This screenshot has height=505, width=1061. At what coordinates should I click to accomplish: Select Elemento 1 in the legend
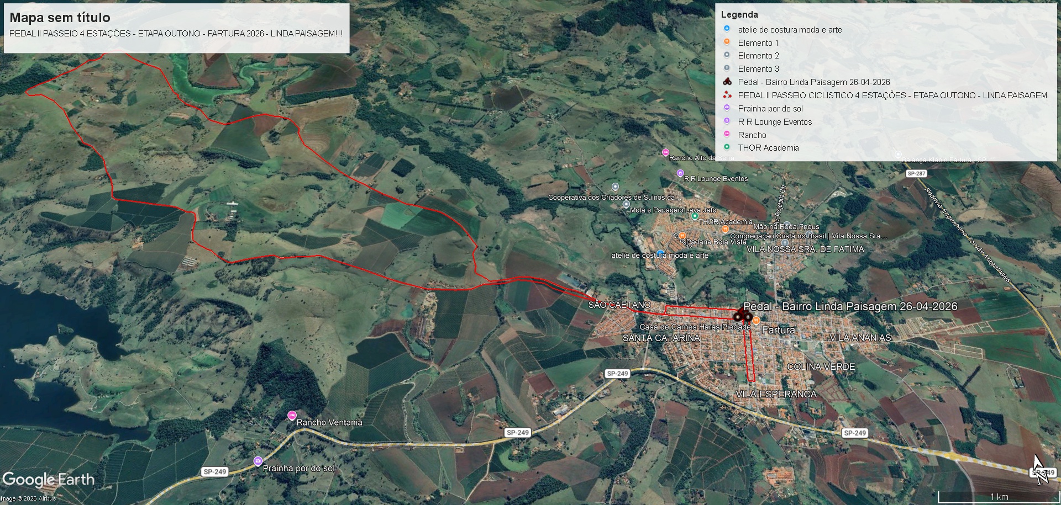coord(758,43)
